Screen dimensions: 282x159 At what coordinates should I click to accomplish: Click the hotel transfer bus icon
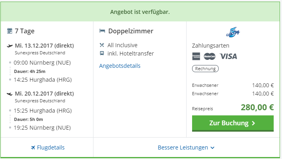[102, 54]
